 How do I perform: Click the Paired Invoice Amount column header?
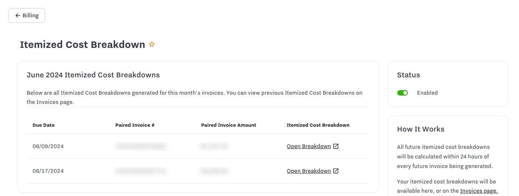(229, 125)
